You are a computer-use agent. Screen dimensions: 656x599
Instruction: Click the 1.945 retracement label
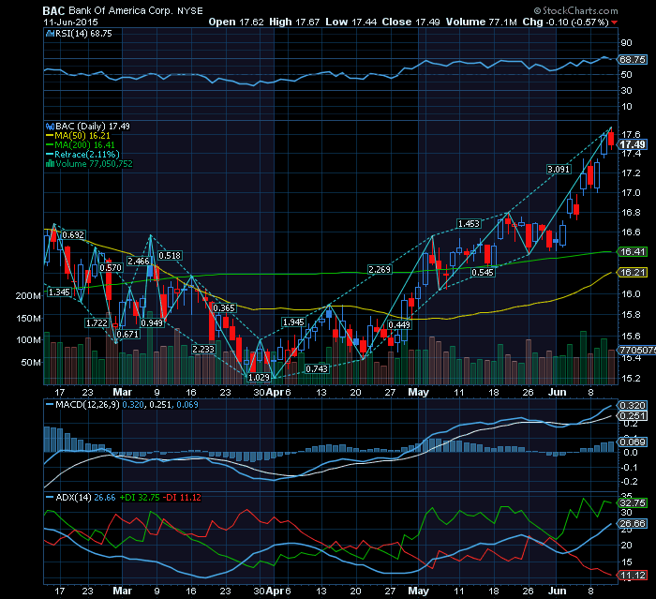point(293,322)
